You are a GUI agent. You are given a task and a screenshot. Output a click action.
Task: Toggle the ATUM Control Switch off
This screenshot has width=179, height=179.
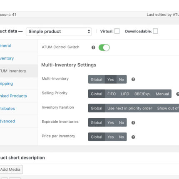pos(104,47)
